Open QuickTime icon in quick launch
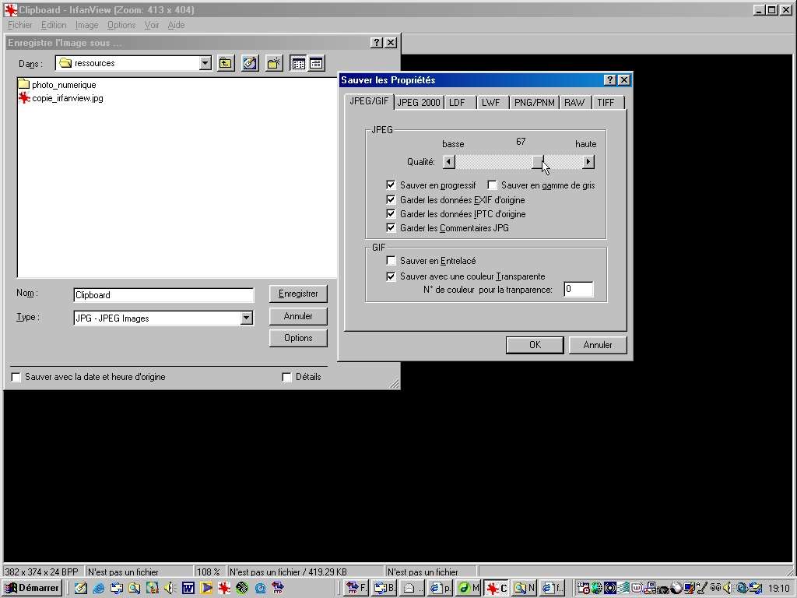797x598 pixels. pos(260,588)
